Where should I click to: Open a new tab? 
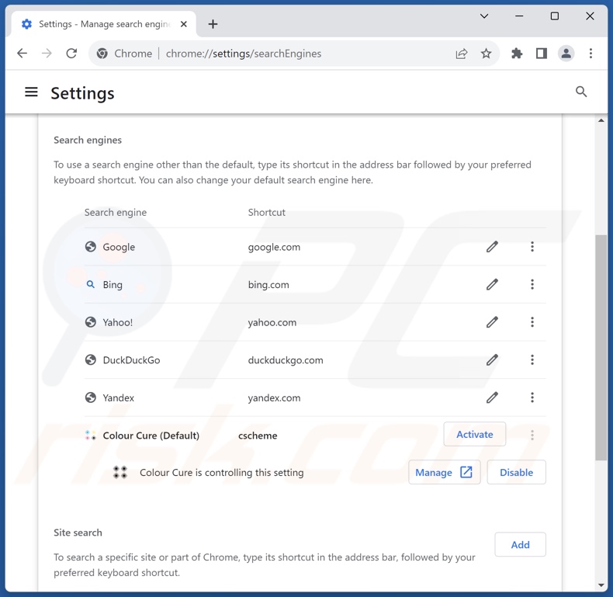(x=213, y=24)
